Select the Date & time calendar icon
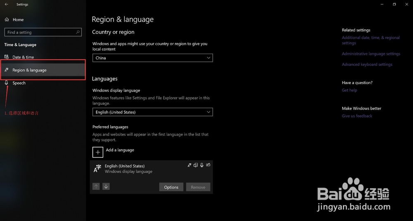This screenshot has height=221, width=413. point(7,57)
